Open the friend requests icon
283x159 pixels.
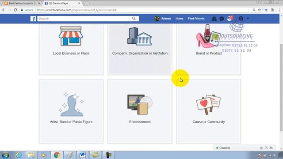point(214,19)
